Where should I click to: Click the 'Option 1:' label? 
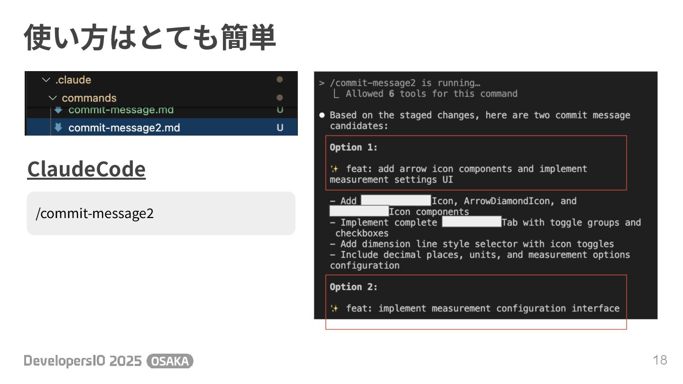pyautogui.click(x=354, y=147)
